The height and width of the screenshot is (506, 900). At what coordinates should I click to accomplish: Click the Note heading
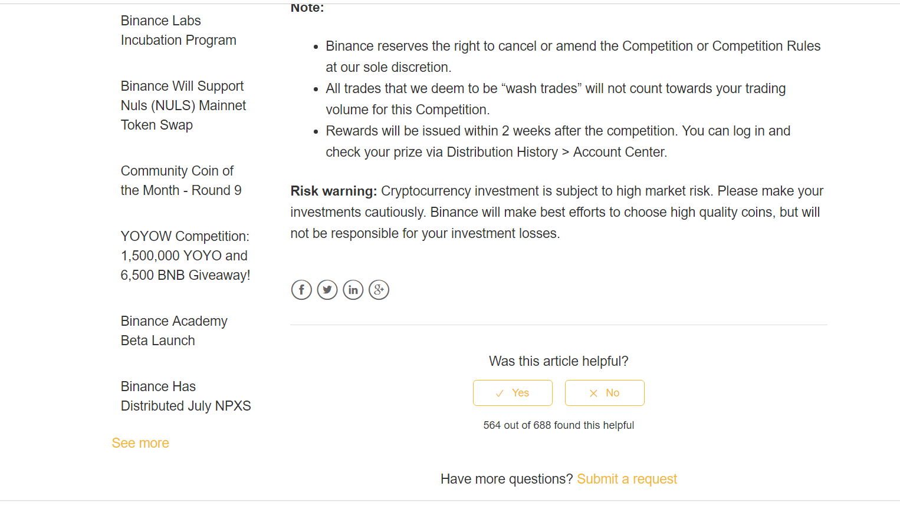coord(307,7)
